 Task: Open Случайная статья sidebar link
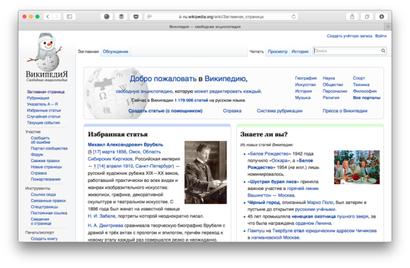[44, 116]
